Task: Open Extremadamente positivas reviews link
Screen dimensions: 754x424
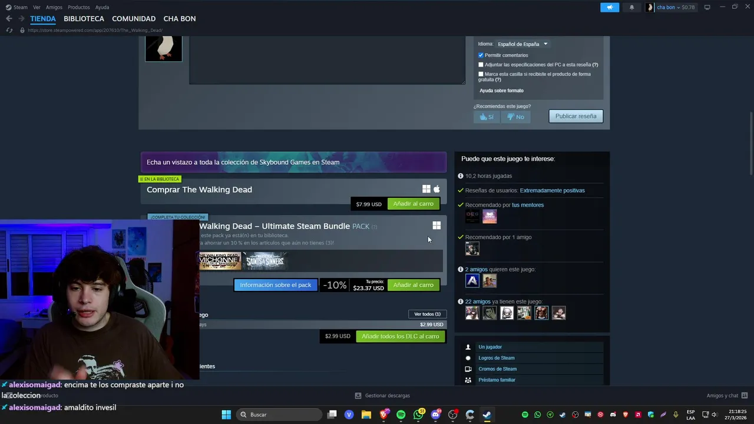Action: pyautogui.click(x=552, y=191)
